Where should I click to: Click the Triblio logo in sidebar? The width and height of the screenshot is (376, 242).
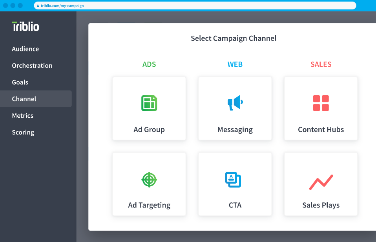26,27
